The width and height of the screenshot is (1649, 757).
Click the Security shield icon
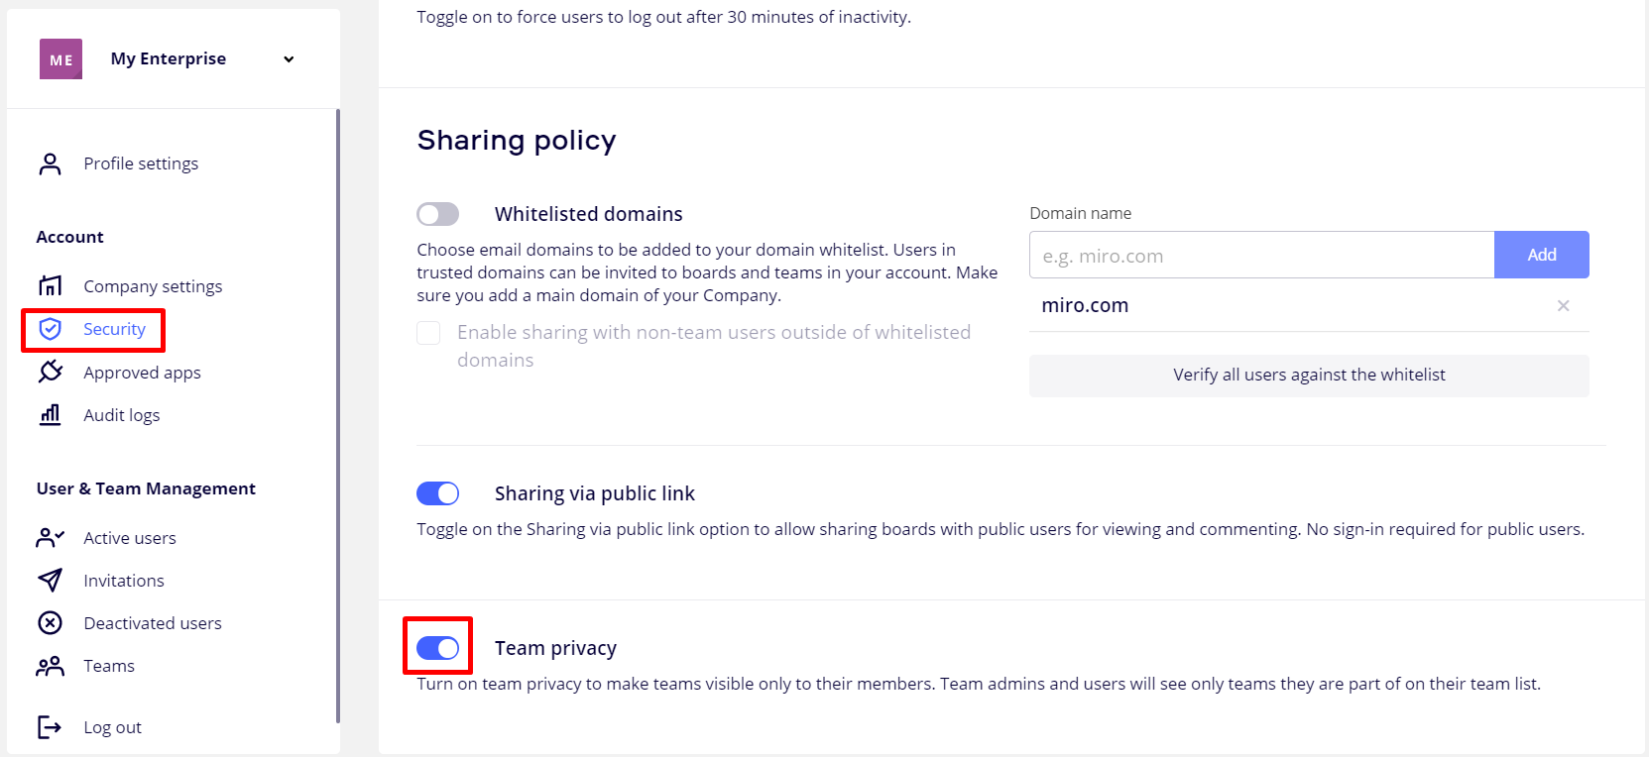50,329
